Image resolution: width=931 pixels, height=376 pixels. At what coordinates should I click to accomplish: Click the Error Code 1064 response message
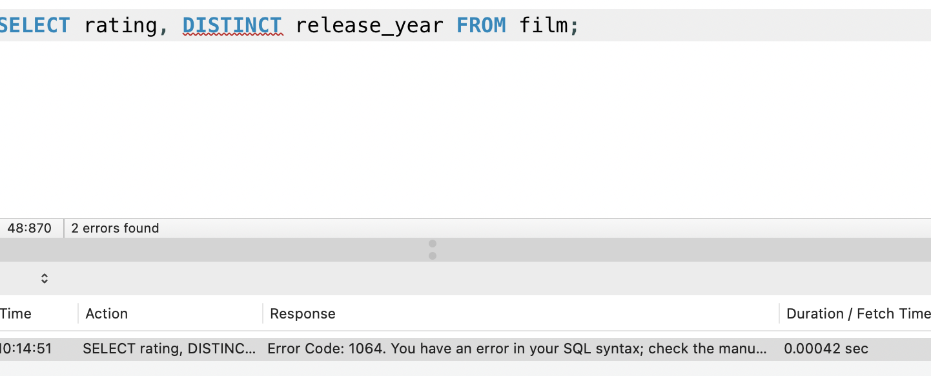tap(517, 349)
